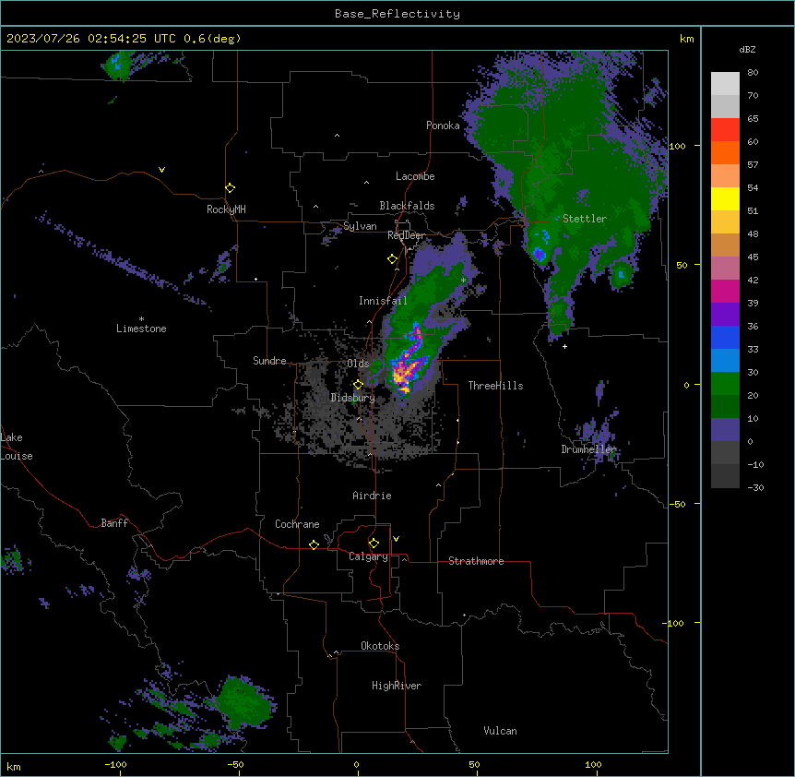Click the Sylvan city label
Screen dimensions: 795x777
point(360,226)
